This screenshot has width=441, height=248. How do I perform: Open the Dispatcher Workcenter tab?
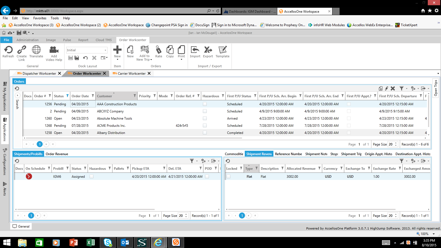(39, 74)
